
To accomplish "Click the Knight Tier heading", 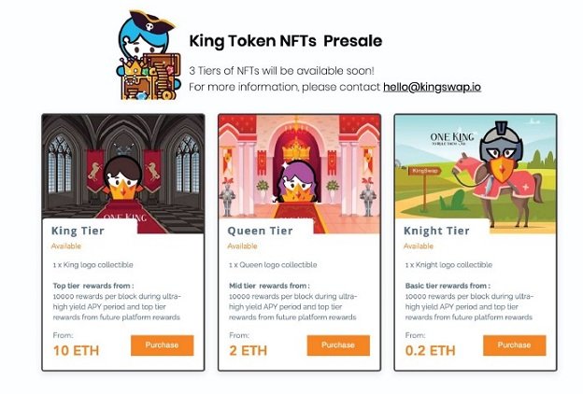I will 436,231.
